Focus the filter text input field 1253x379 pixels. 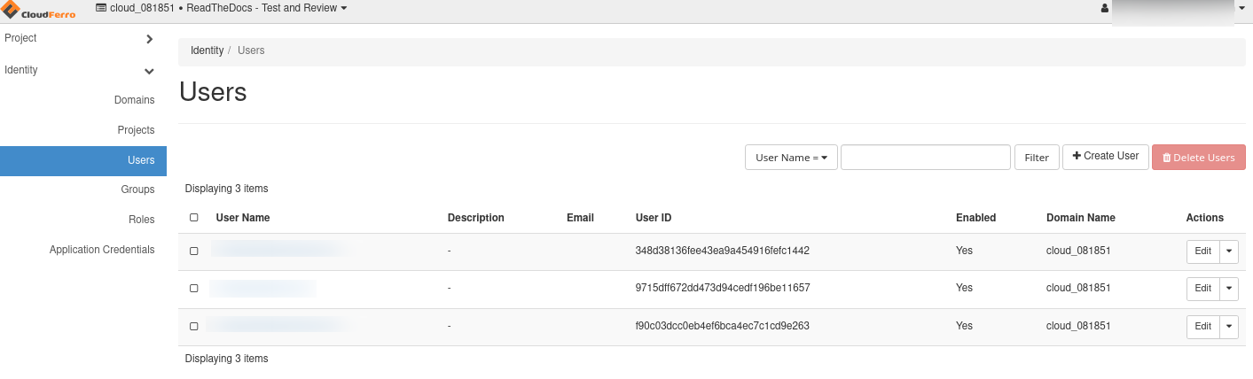[x=926, y=158]
